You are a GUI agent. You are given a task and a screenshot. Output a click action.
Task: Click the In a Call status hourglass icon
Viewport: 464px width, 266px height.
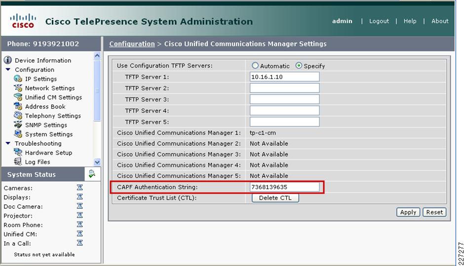click(79, 243)
